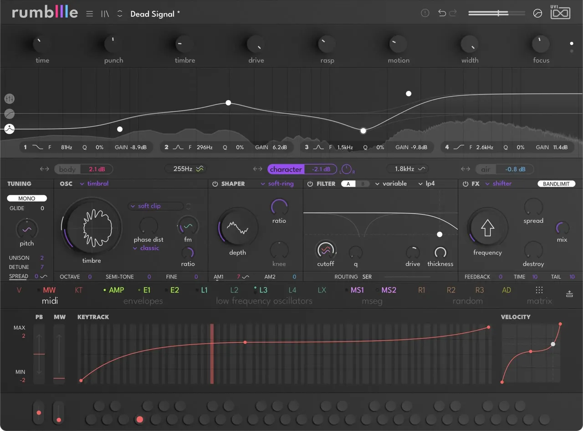Toggle the FILTER power button

click(310, 184)
